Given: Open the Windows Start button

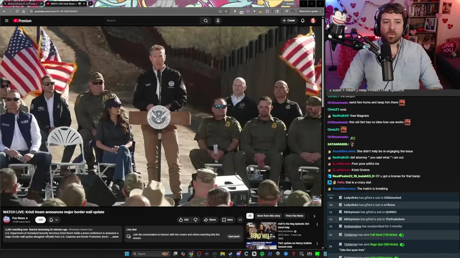Looking at the screenshot, I should [126, 254].
